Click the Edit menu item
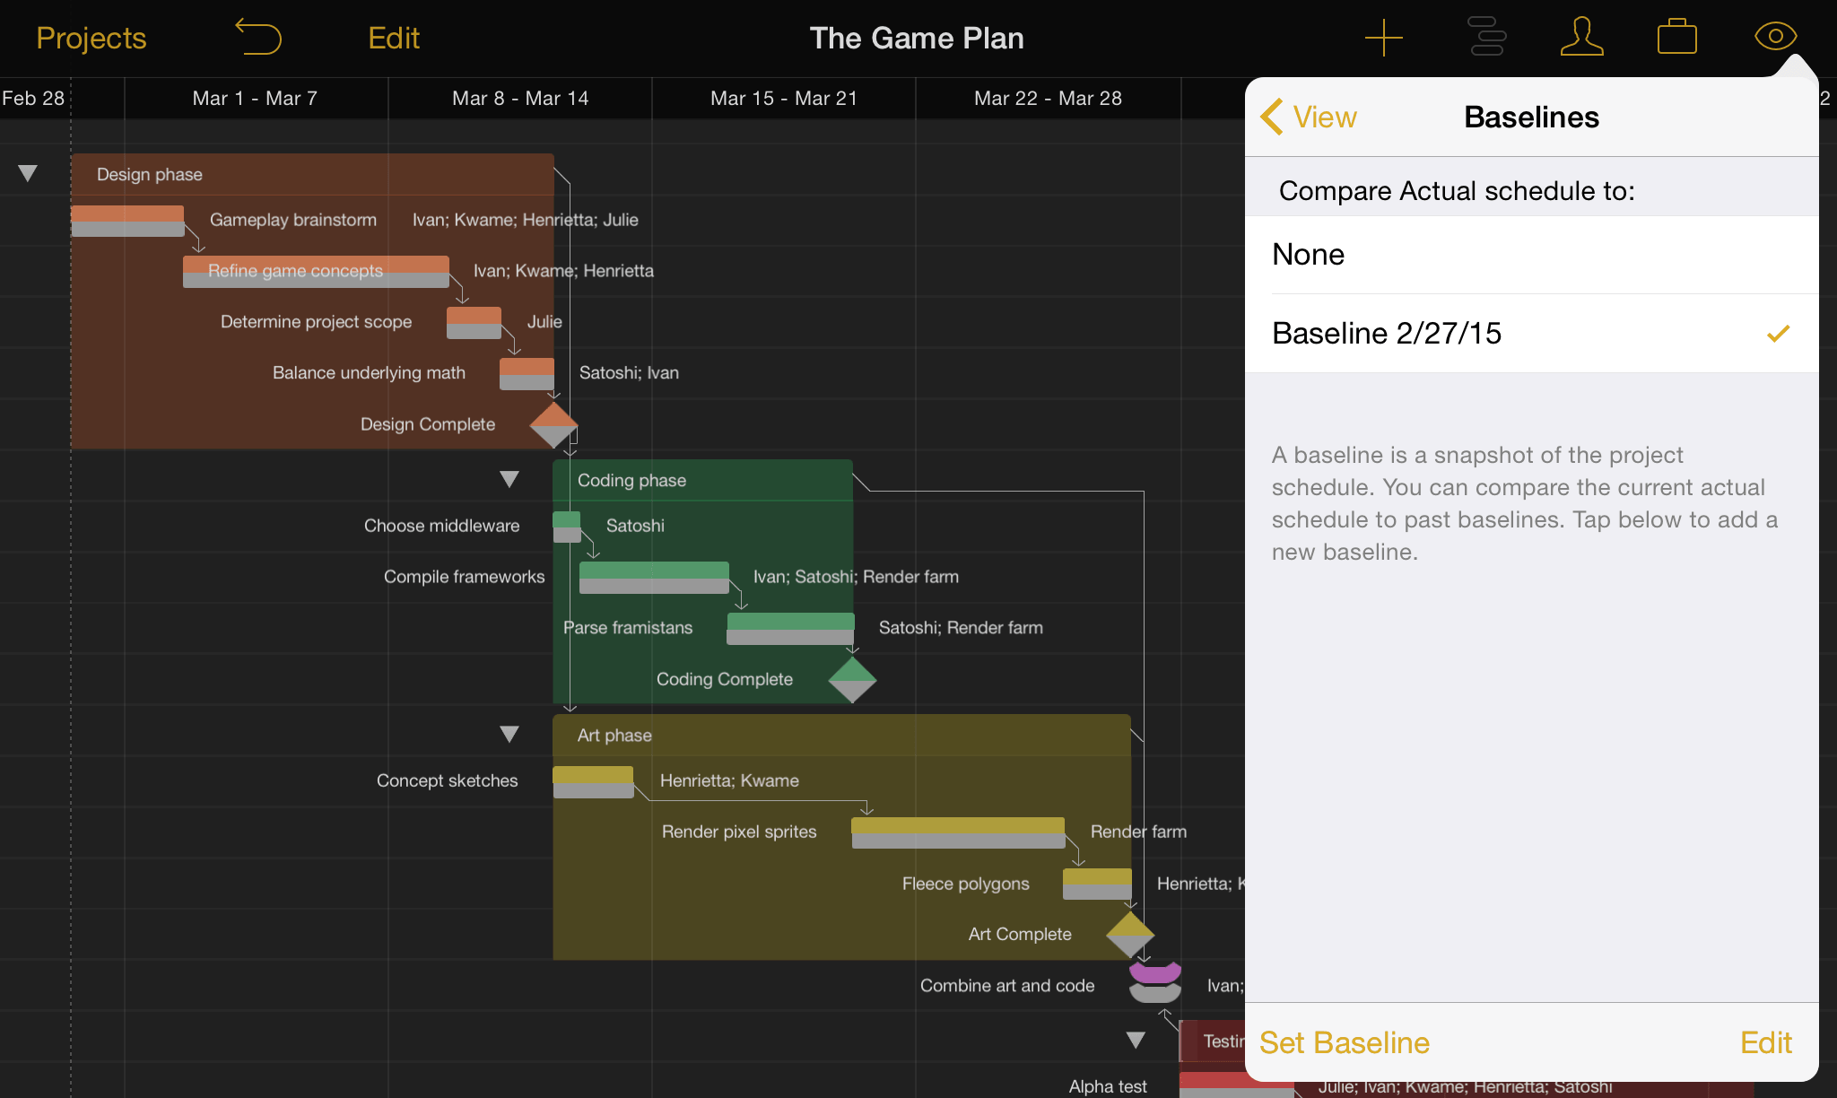The image size is (1837, 1098). point(391,37)
